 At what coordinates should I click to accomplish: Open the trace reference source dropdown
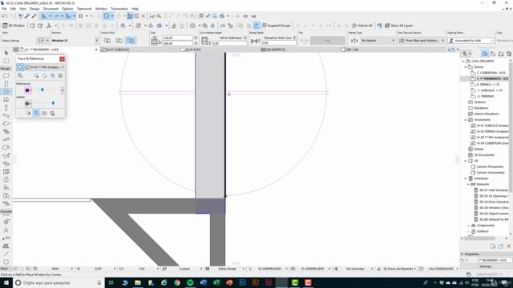click(x=44, y=67)
